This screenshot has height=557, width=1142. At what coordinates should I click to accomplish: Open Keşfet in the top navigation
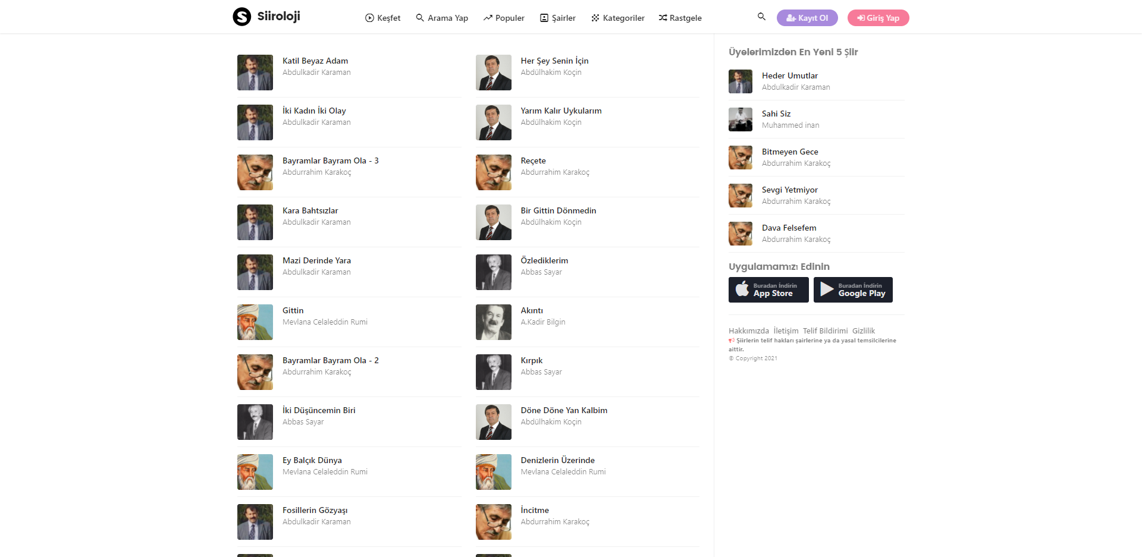point(382,18)
